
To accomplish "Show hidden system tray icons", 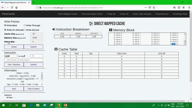I will [x=159, y=105].
